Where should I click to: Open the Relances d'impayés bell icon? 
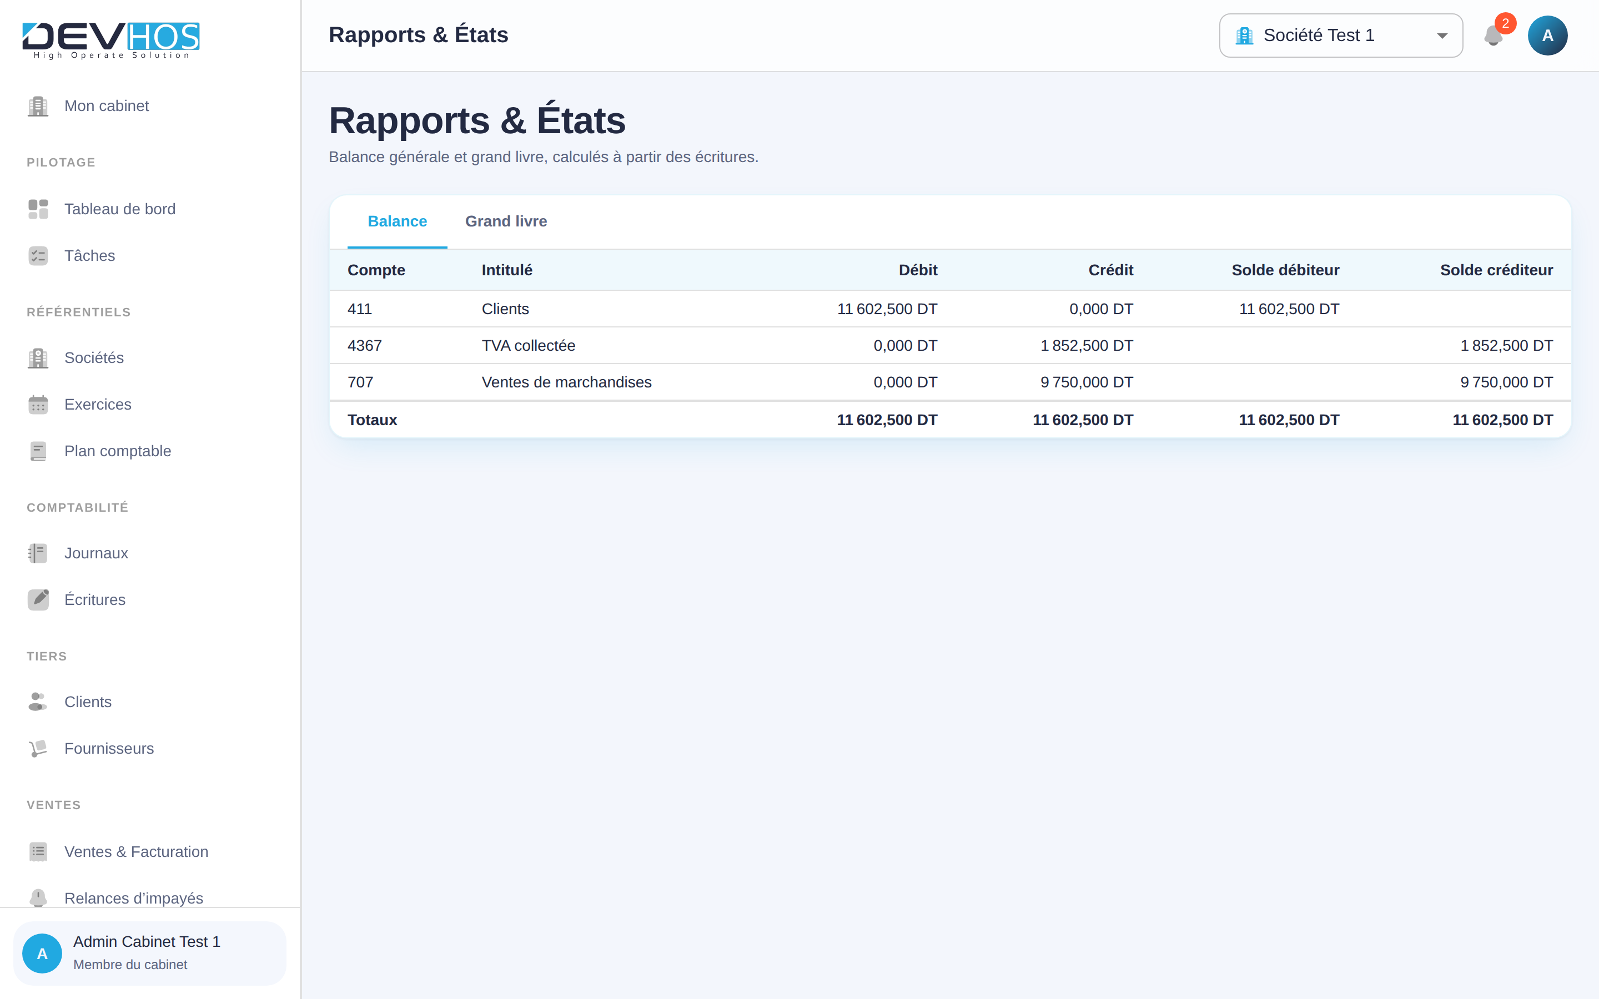38,898
